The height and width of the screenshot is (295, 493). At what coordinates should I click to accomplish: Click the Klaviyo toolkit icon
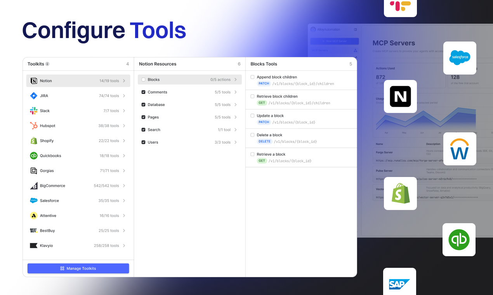point(34,246)
